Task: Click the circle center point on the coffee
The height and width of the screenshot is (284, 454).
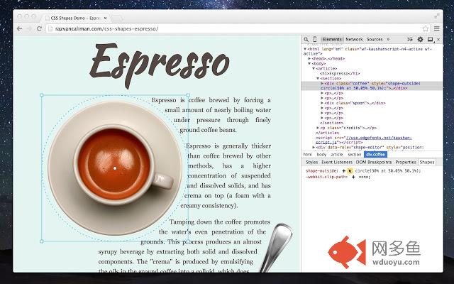Action: [x=115, y=168]
